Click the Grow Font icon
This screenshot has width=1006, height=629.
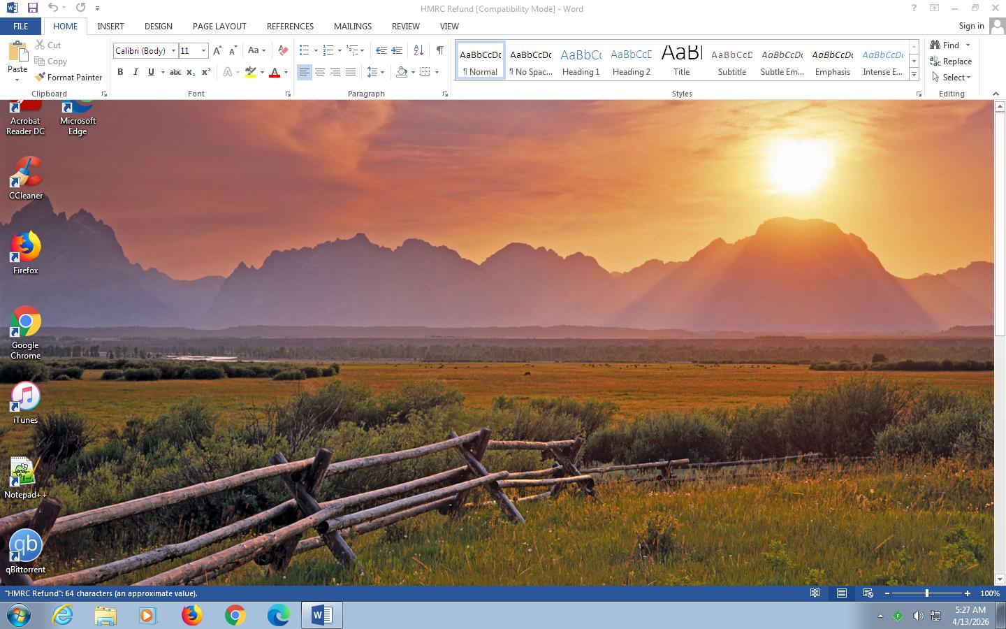click(217, 50)
